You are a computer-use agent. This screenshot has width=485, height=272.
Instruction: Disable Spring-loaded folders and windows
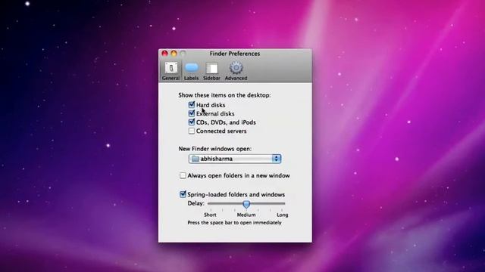(x=183, y=194)
